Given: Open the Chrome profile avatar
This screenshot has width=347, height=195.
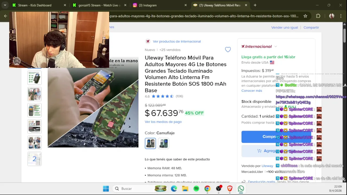Looking at the screenshot, I should coord(332,16).
